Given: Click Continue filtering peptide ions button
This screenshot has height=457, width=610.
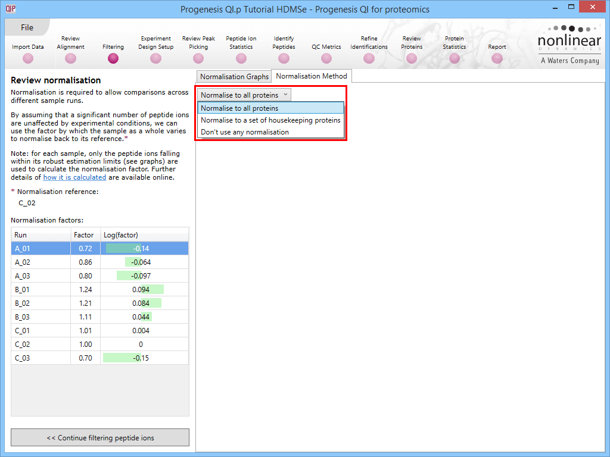Looking at the screenshot, I should [100, 437].
